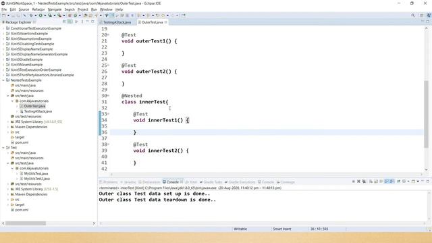Click the editor vertical scrollbar thumb

pyautogui.click(x=426, y=114)
